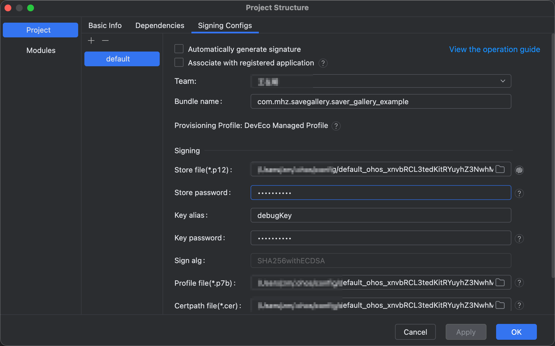555x346 pixels.
Task: Browse for Profile file p7b folder icon
Action: (x=500, y=283)
